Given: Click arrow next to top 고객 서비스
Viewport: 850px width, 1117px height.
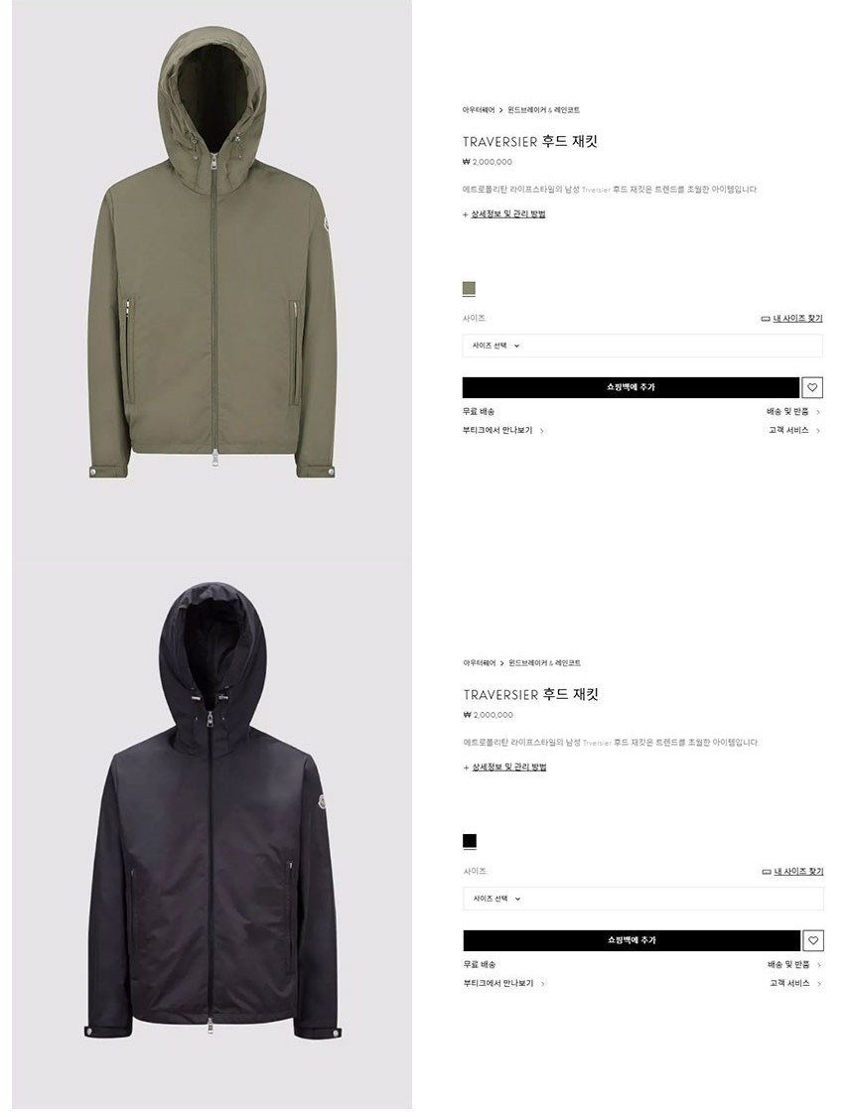Looking at the screenshot, I should click(x=818, y=430).
